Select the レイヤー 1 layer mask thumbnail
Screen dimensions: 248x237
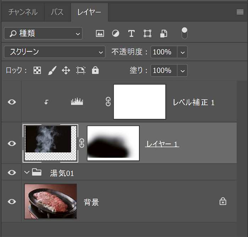point(113,143)
